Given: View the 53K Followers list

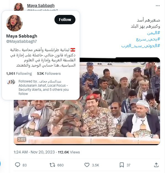Looking at the screenshot, I should [49, 73].
